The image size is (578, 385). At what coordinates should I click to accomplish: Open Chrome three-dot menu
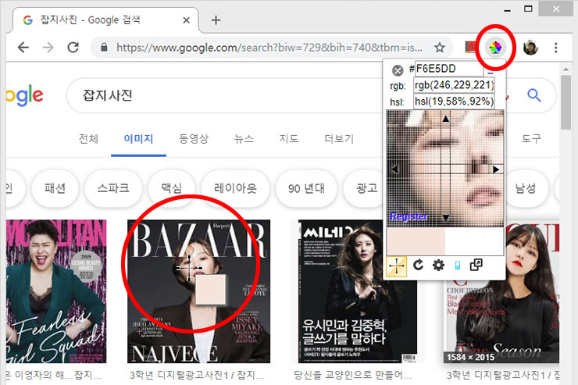point(556,48)
